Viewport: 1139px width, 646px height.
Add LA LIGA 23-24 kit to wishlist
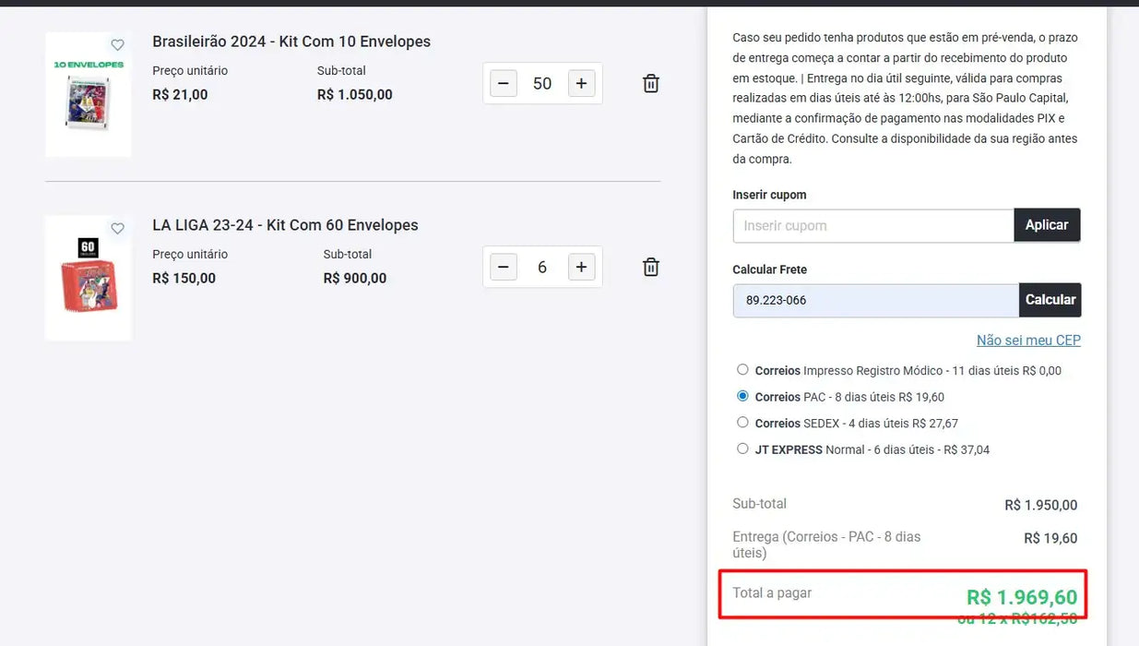tap(117, 228)
